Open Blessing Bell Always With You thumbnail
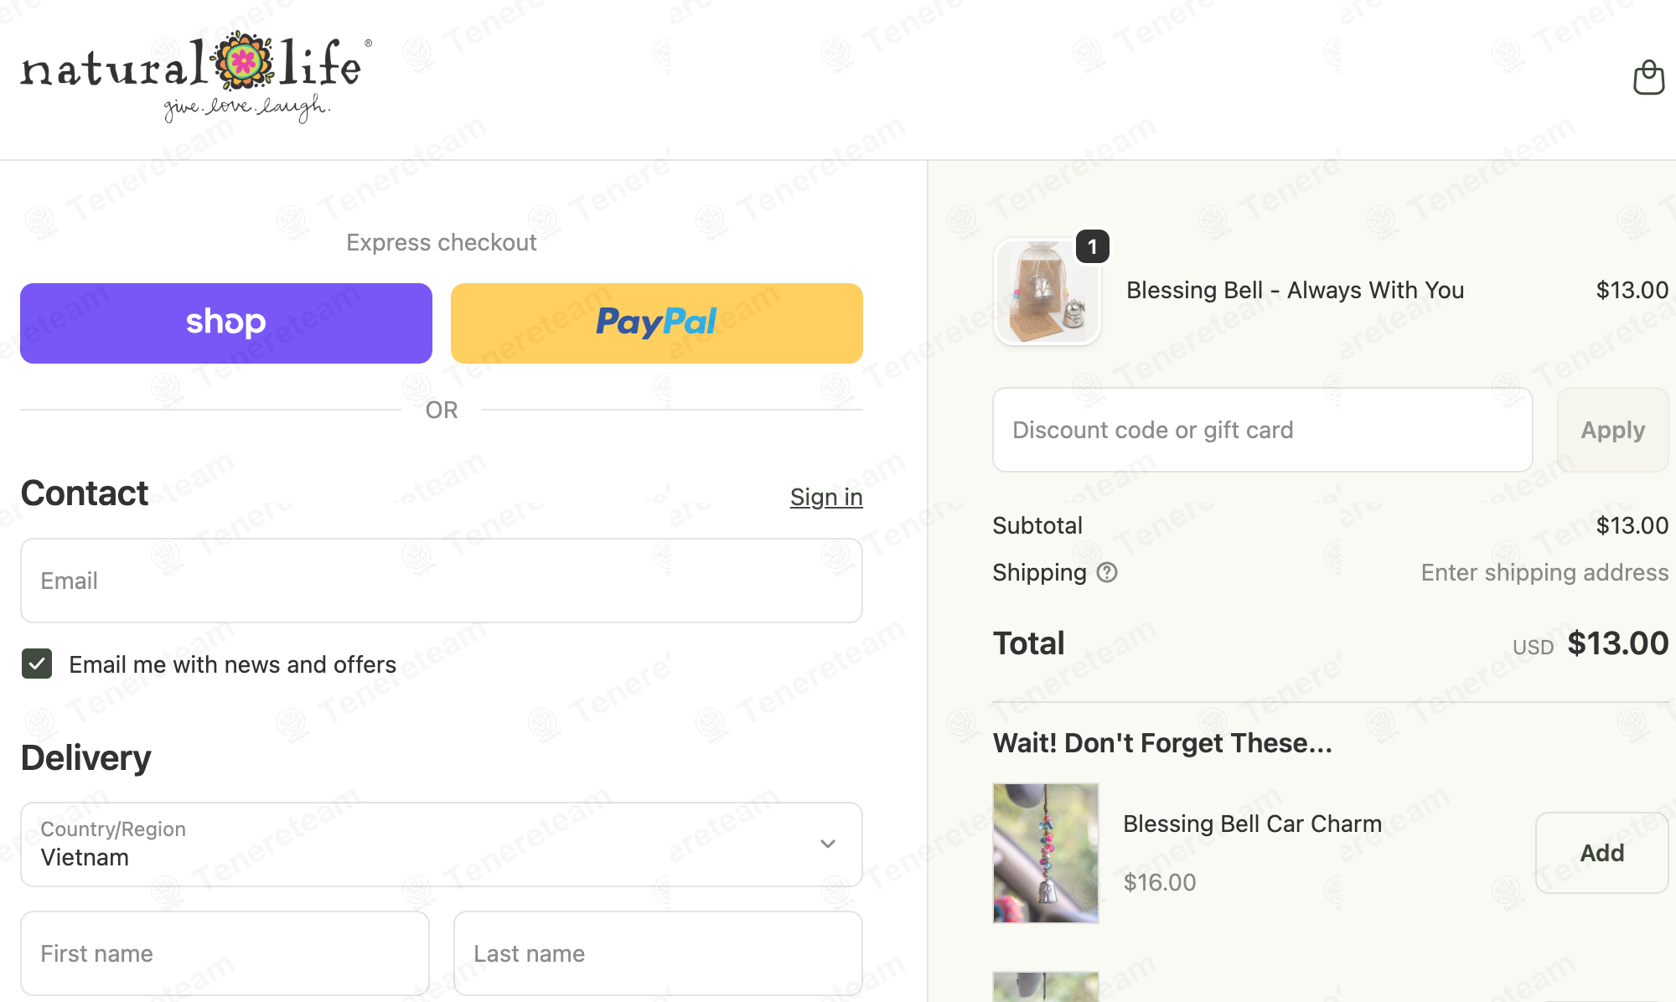Screen dimensions: 1676x1002 point(1047,292)
